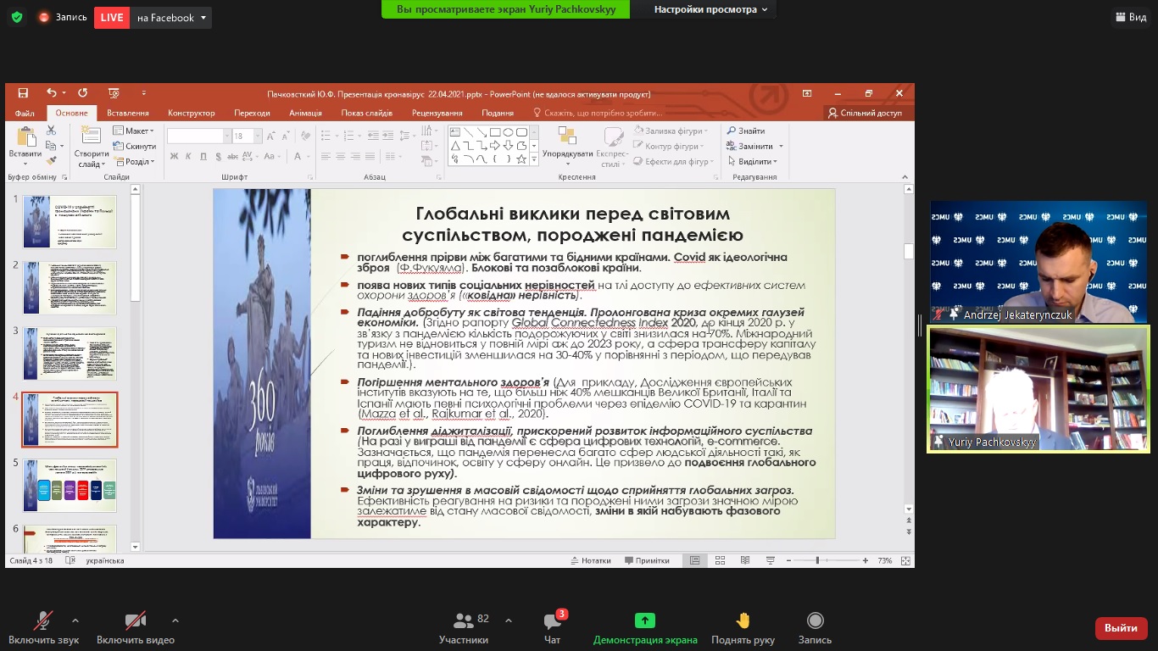Switch to Анімація ribbon tab
The image size is (1158, 651).
(305, 113)
